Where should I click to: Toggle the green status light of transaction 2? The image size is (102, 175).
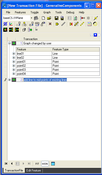14,80
